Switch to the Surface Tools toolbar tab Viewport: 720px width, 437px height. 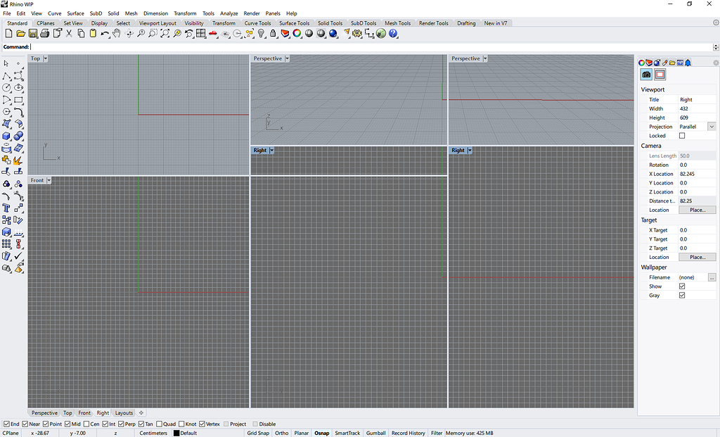tap(294, 23)
